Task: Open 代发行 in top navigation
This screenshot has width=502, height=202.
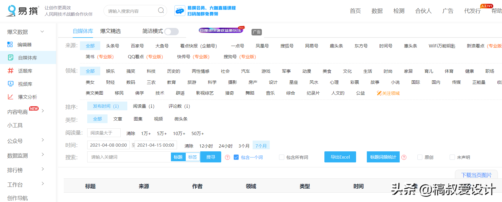Action: [472, 11]
